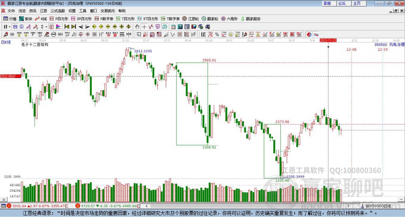Open the 文件 menu
405x217 pixels.
click(11, 11)
